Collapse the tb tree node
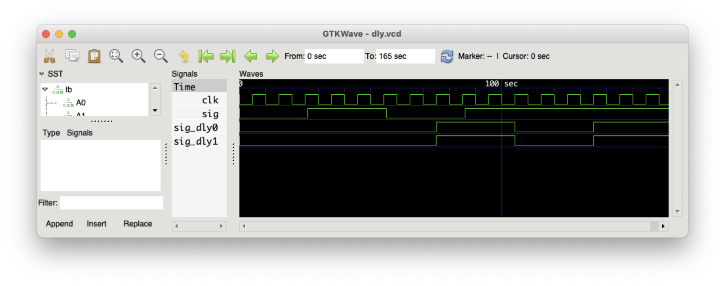725x286 pixels. (45, 89)
